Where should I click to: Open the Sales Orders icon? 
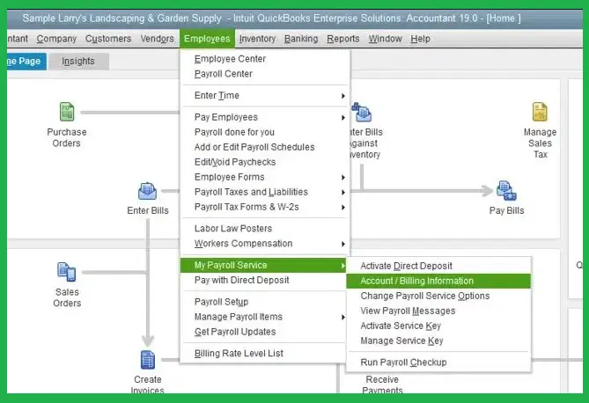tap(67, 272)
